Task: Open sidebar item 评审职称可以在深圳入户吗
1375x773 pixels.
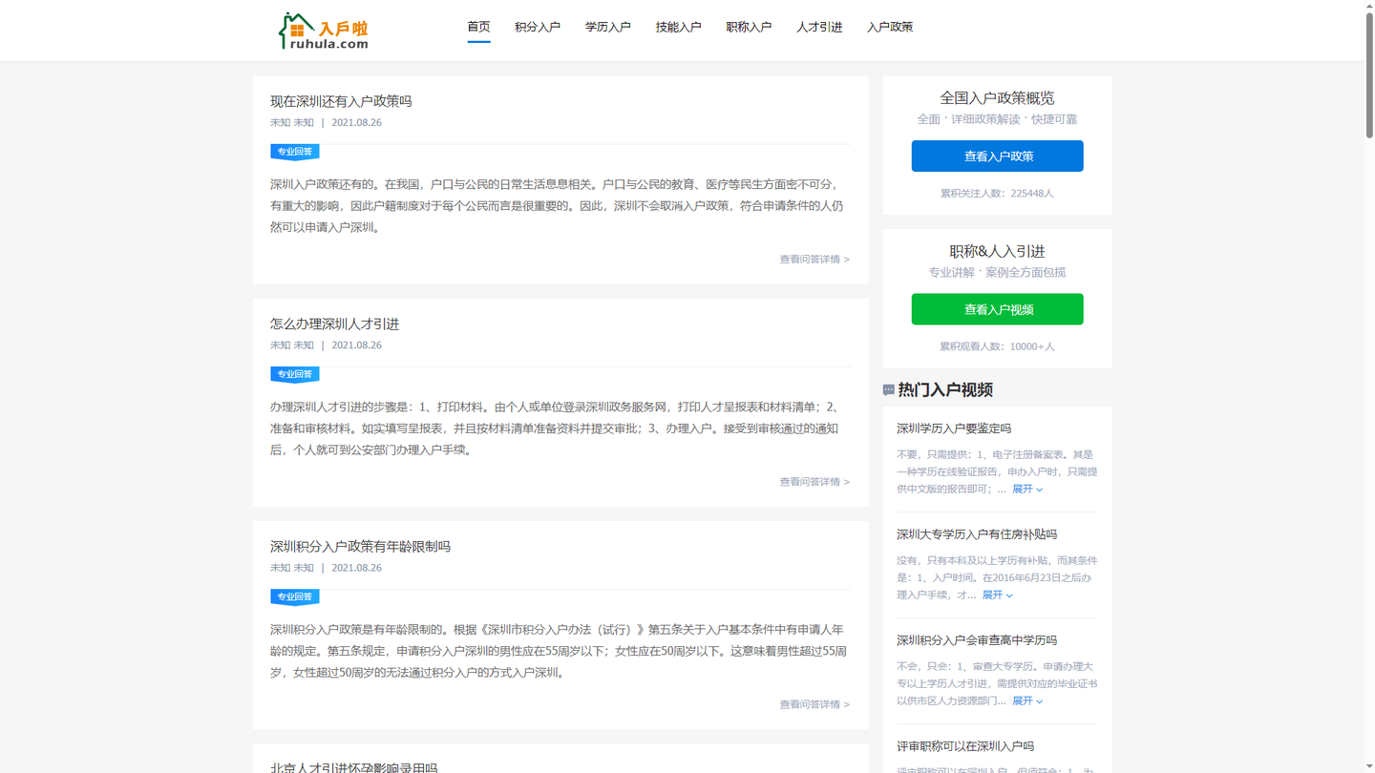Action: tap(965, 746)
